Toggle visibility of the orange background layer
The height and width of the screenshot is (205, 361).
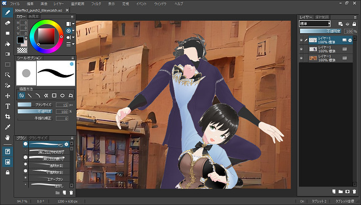(x=301, y=58)
